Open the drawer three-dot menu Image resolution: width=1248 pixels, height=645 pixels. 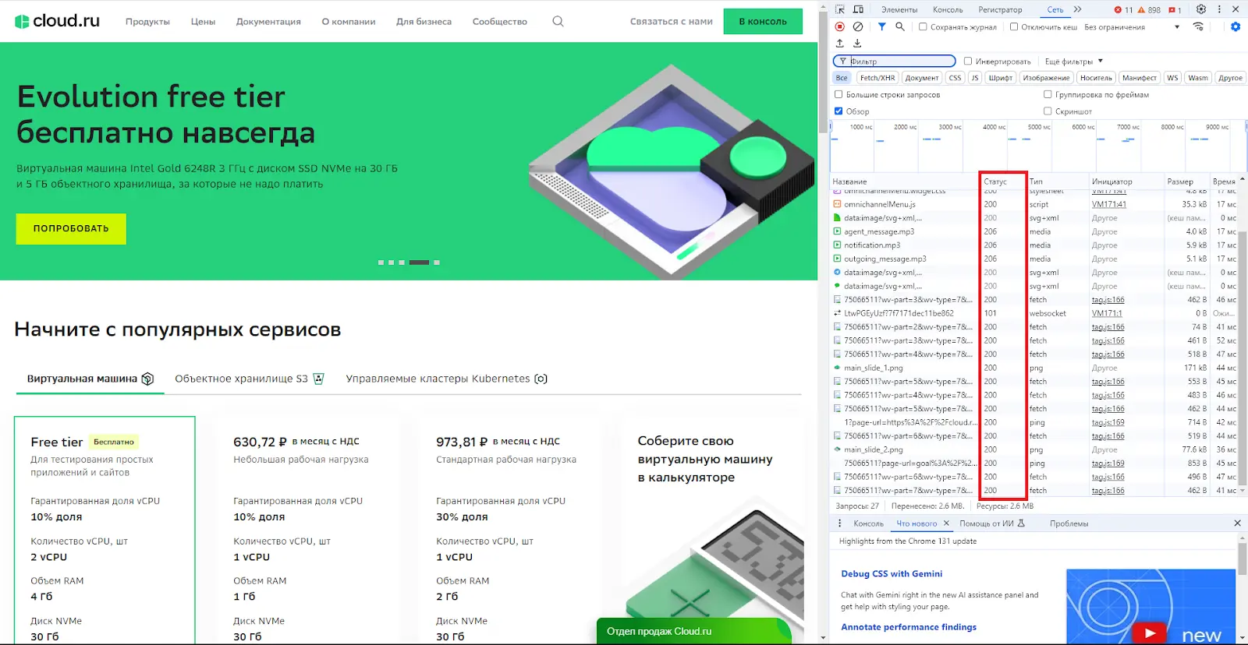[840, 523]
